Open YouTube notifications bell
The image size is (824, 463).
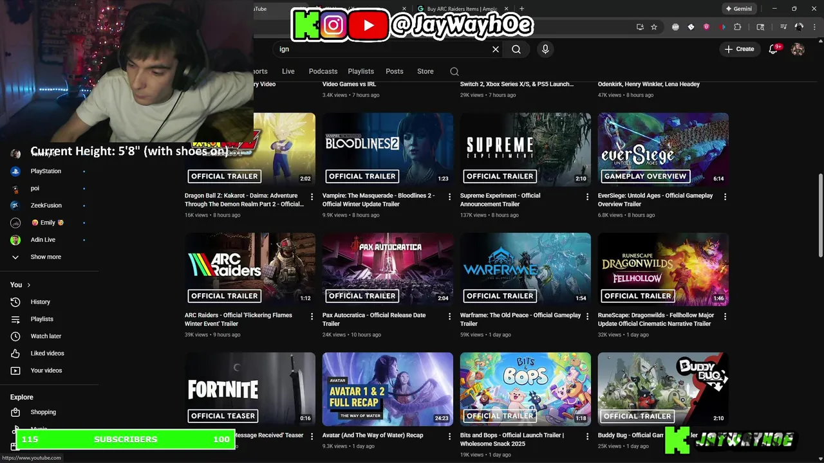coord(774,49)
